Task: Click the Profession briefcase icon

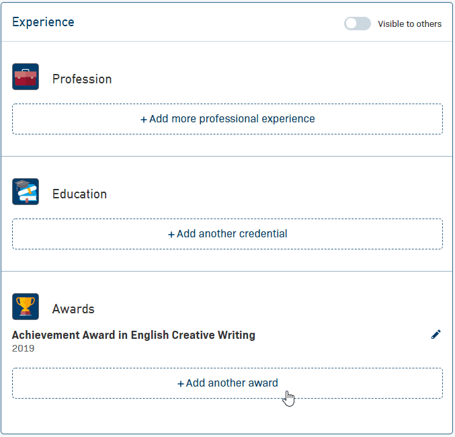Action: point(26,77)
